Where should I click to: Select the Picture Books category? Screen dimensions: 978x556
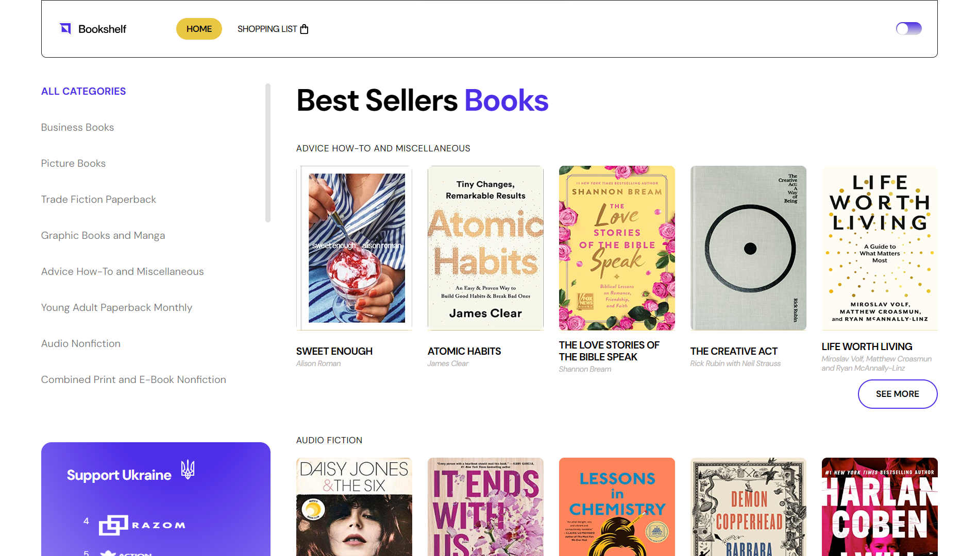(x=73, y=163)
